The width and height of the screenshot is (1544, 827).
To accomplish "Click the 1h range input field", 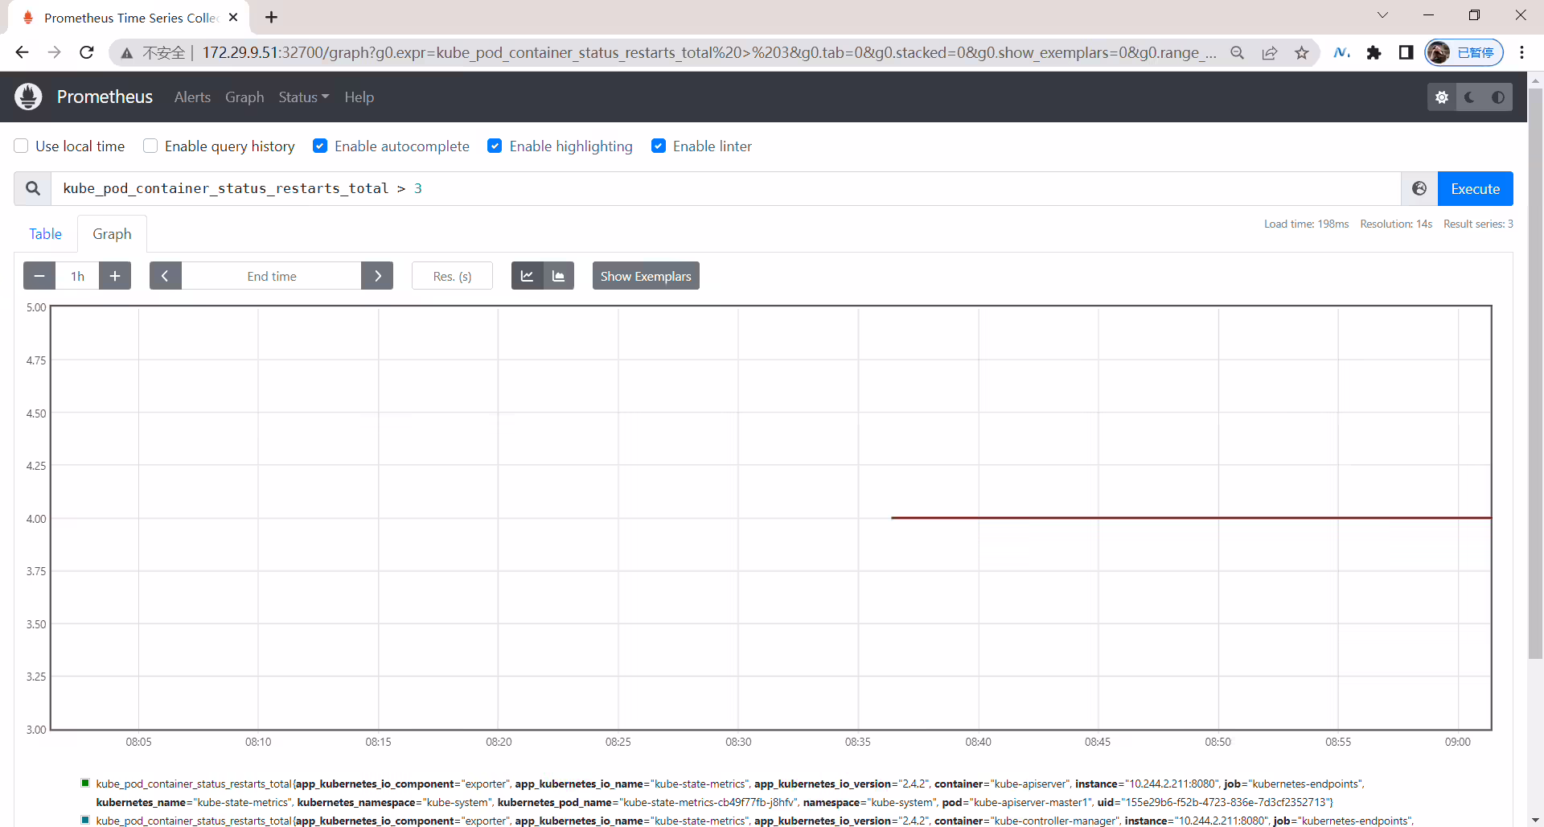I will pos(77,276).
